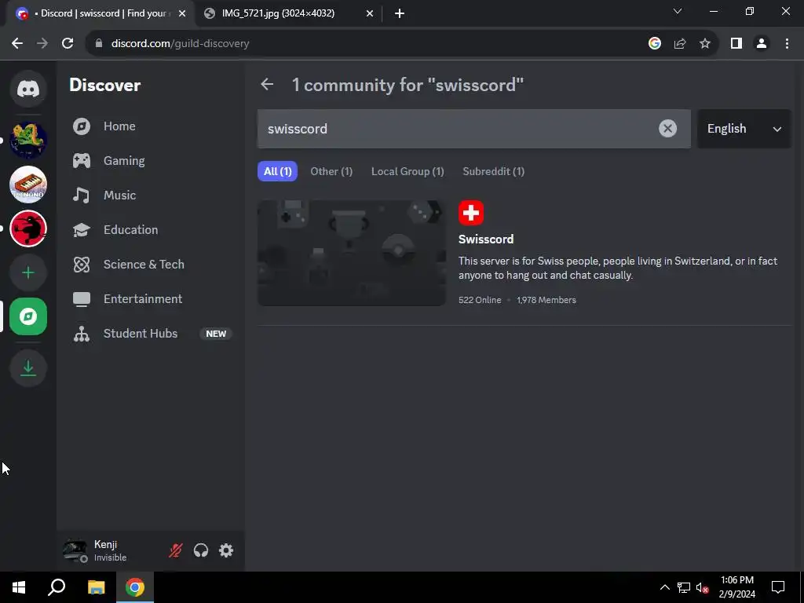Go back from search results arrow
The image size is (804, 603).
coord(267,84)
